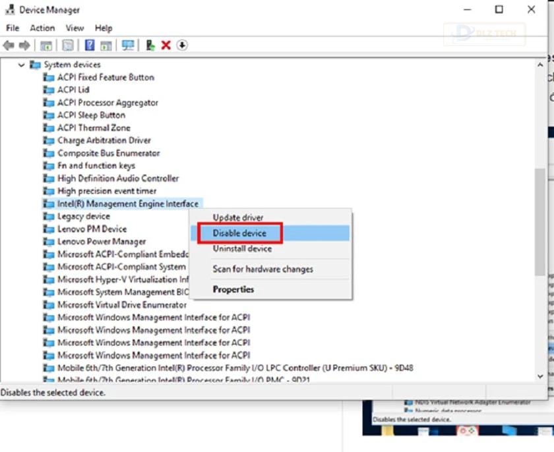Click the blue Help question-mark toolbar icon

pos(90,45)
